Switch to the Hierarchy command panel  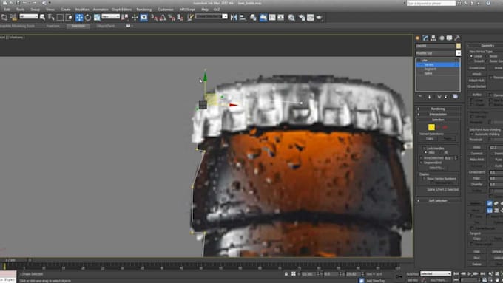pyautogui.click(x=433, y=38)
